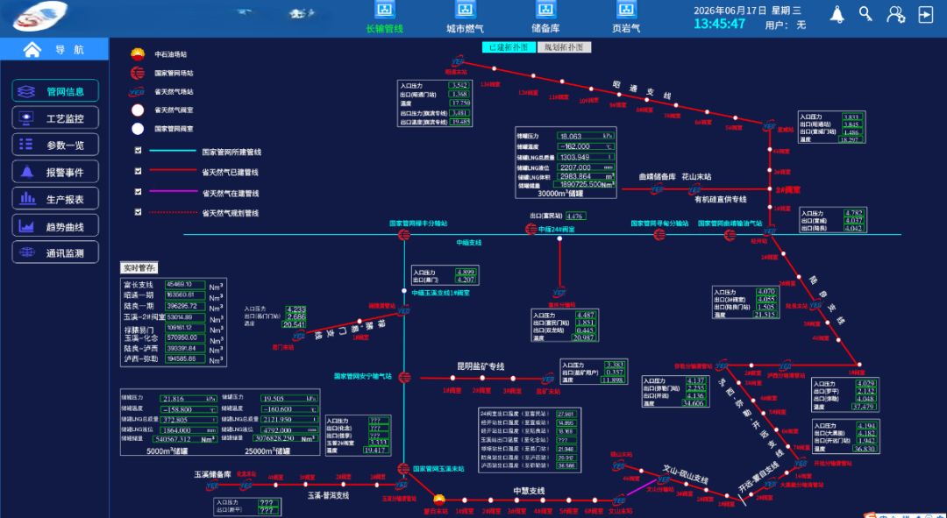Click the 有机硅直供专线 label

721,200
